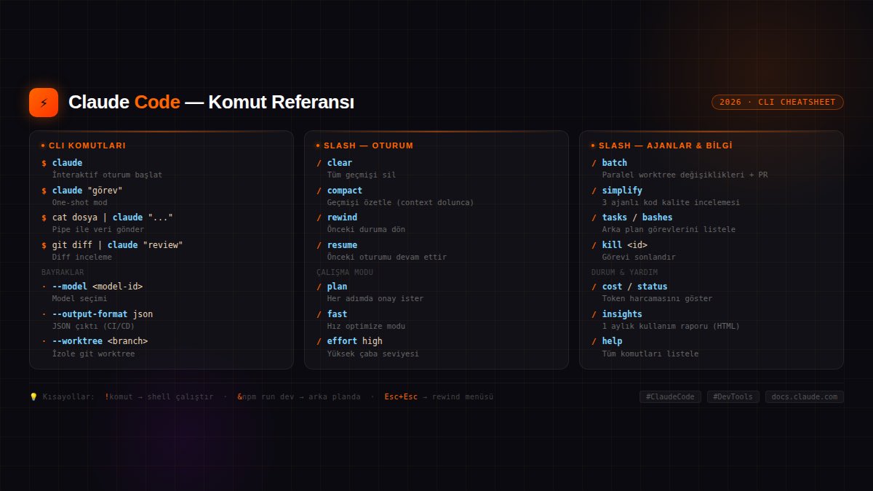Click "Paralel worktree değişiklikleri + PR" description
This screenshot has width=873, height=491.
coord(685,175)
